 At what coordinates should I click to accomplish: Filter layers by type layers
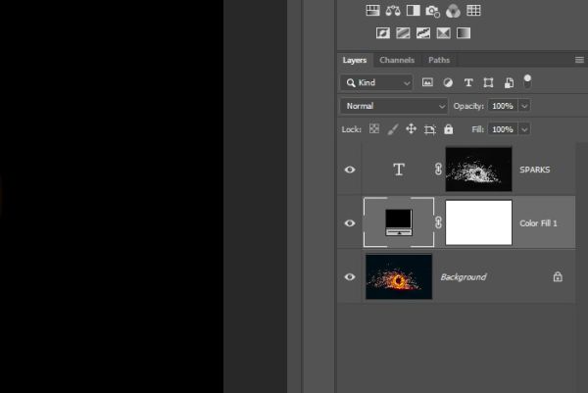coord(468,82)
